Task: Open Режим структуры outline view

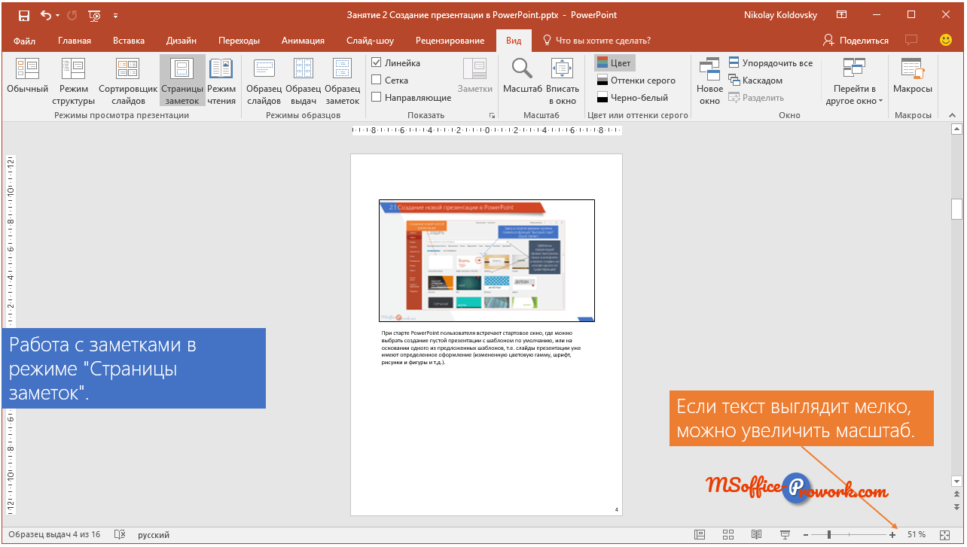Action: tap(74, 81)
